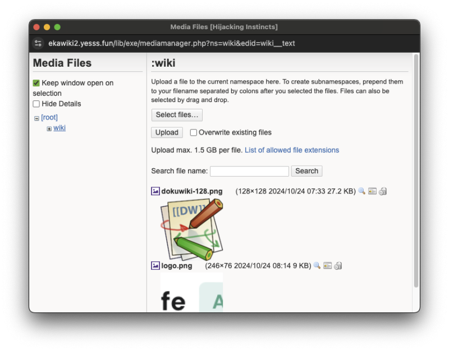
Task: Collapse the [root] namespace tree node
Action: click(x=36, y=118)
